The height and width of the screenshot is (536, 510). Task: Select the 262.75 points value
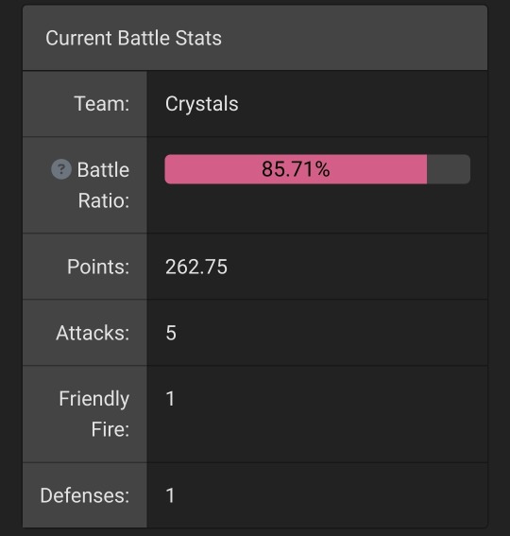(196, 267)
